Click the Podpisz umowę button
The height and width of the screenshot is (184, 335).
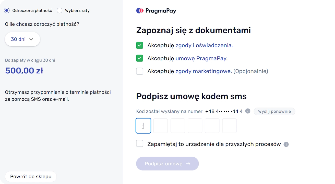(167, 164)
